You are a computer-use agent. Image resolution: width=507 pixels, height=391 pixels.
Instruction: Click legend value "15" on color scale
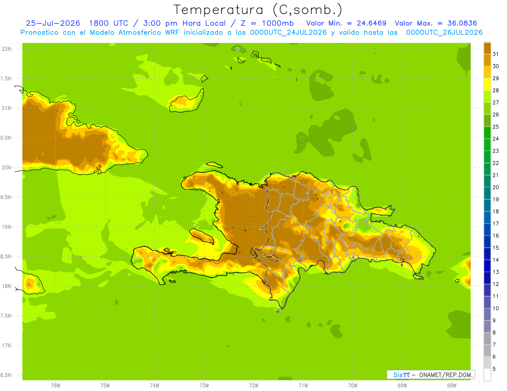click(x=496, y=248)
